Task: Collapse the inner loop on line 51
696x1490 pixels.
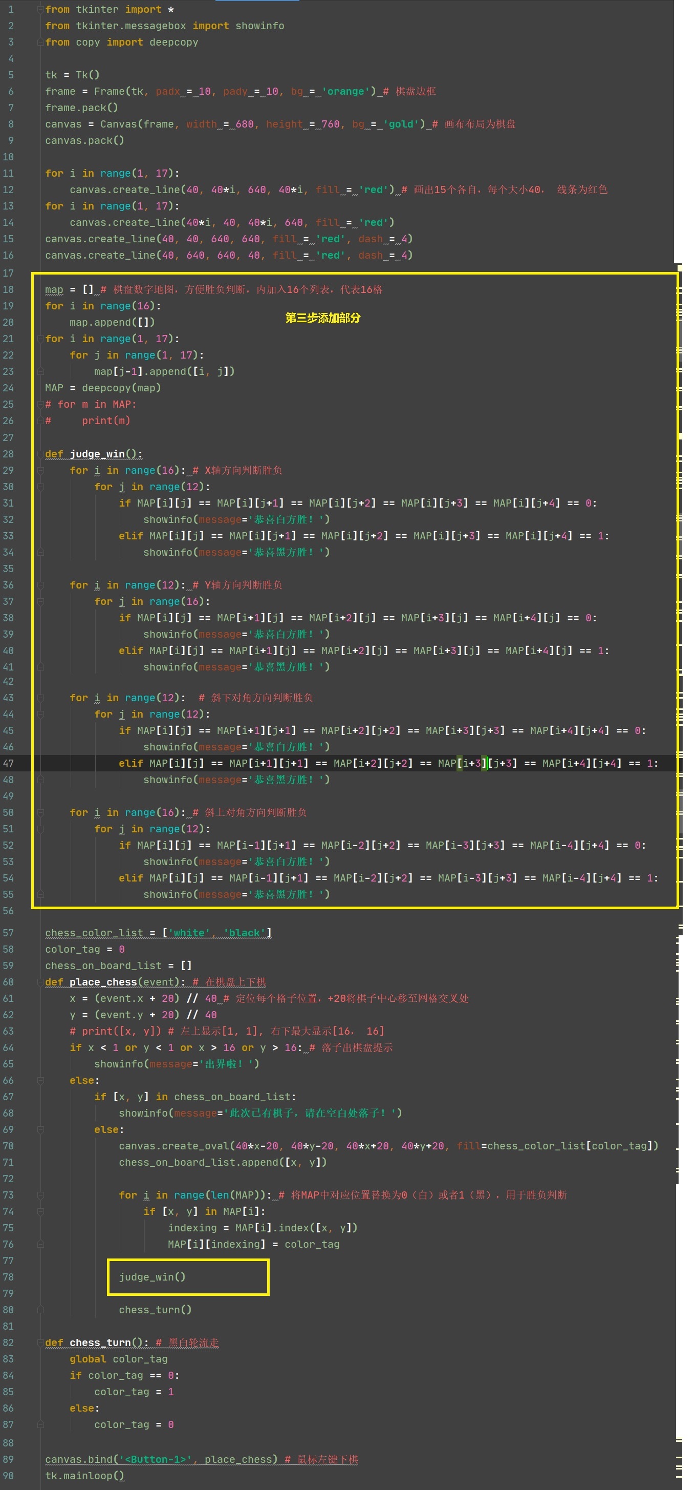Action: click(x=41, y=829)
